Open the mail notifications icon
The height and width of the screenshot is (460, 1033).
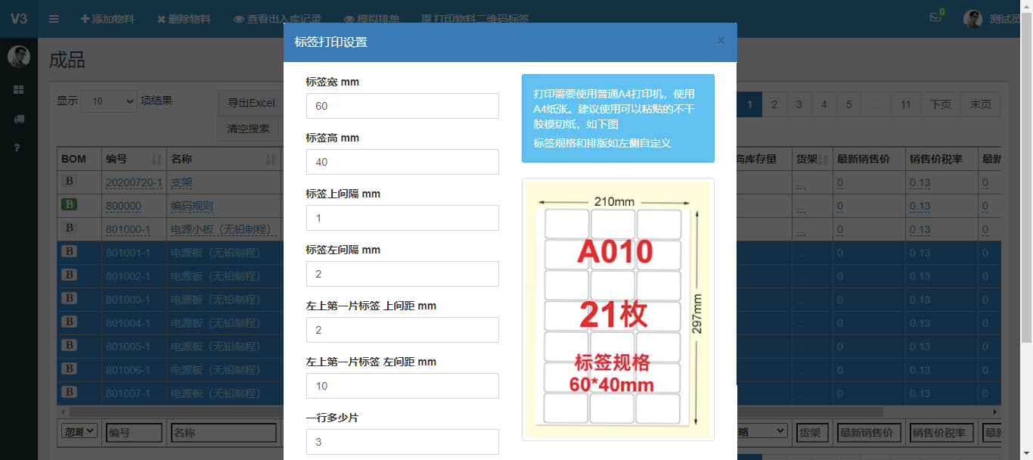tap(935, 18)
